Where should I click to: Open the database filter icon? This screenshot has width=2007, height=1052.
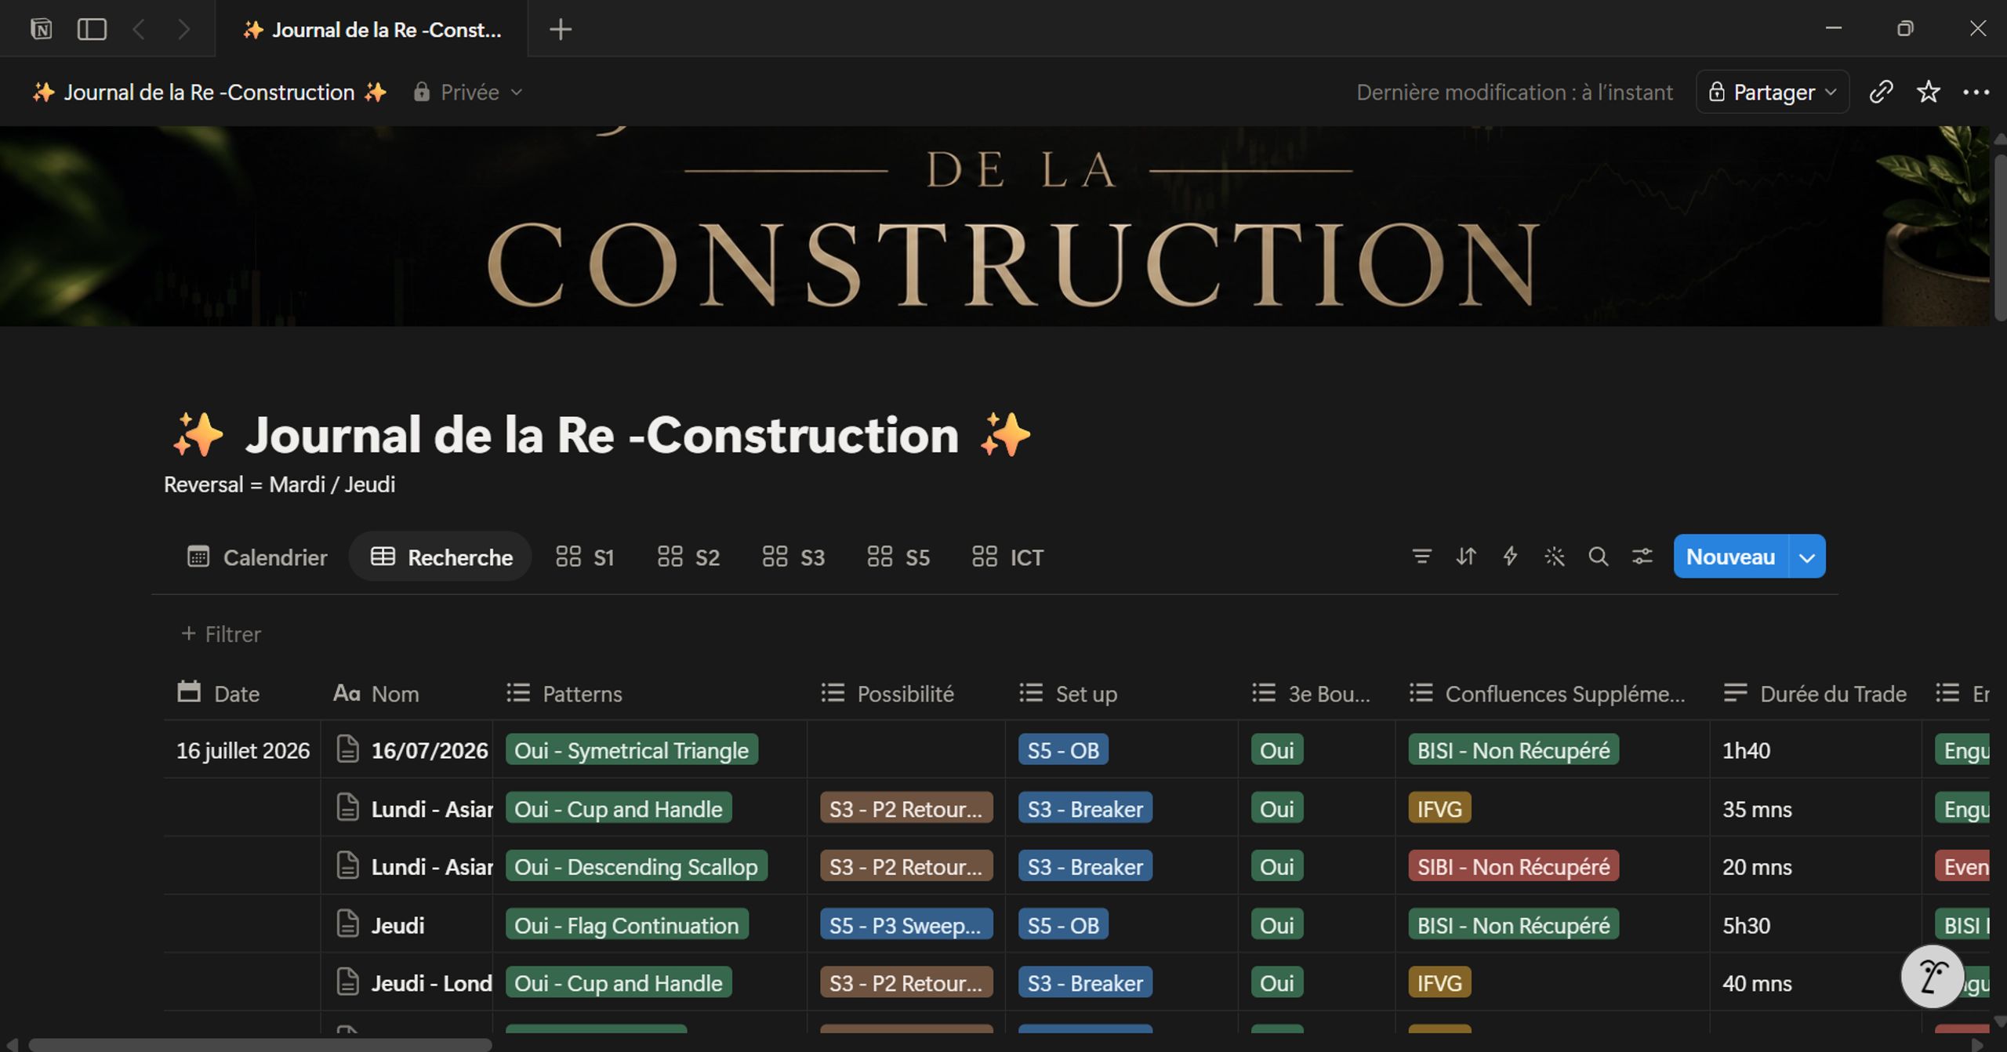coord(1421,557)
